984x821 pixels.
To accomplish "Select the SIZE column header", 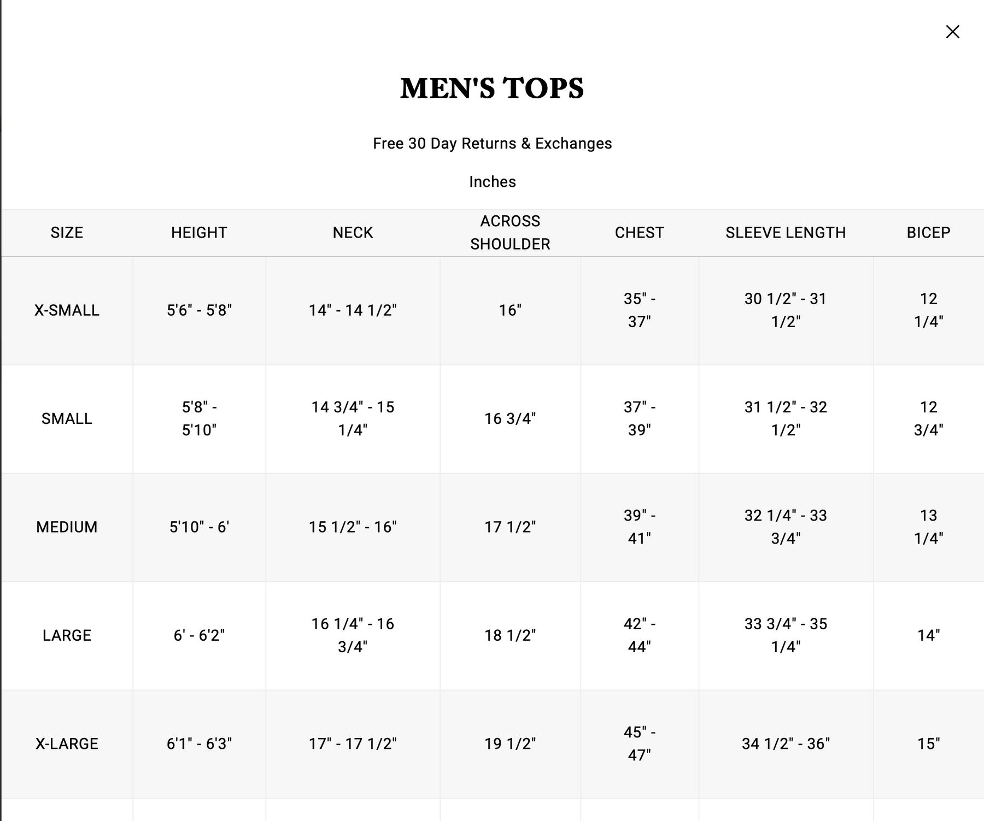I will tap(67, 233).
